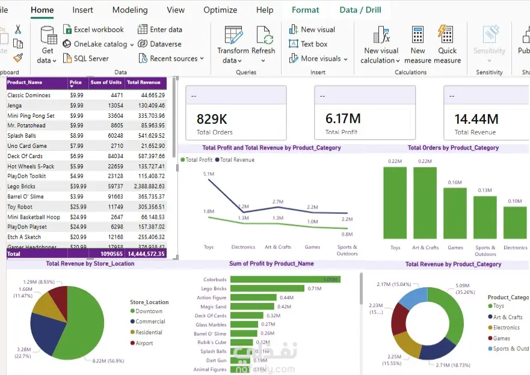Image resolution: width=530 pixels, height=375 pixels.
Task: Expand the OneLake catalog dropdown
Action: tap(132, 44)
